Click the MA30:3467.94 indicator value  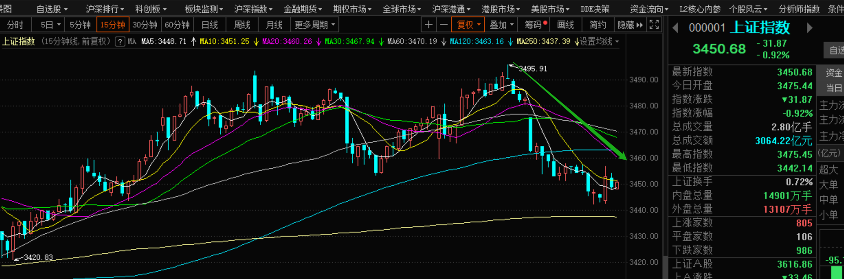(x=349, y=42)
